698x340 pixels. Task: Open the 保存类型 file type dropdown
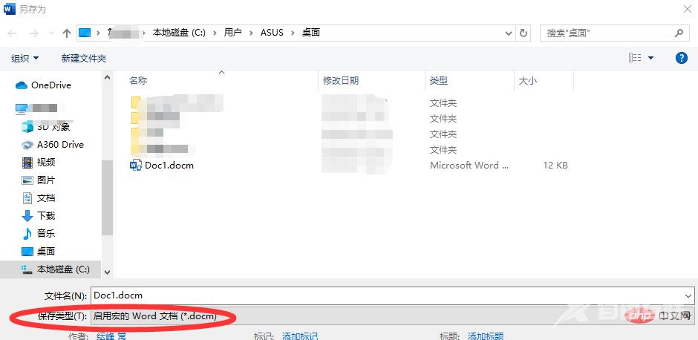[371, 317]
